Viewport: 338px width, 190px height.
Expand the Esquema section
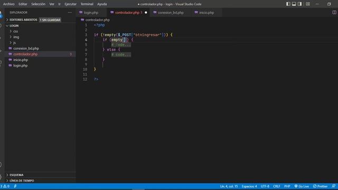click(16, 175)
